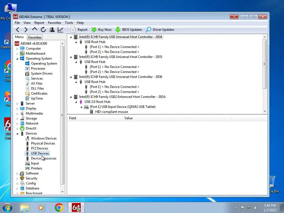Open the Windows Start menu
Screen dimensions: 284x213
pyautogui.click(x=7, y=207)
